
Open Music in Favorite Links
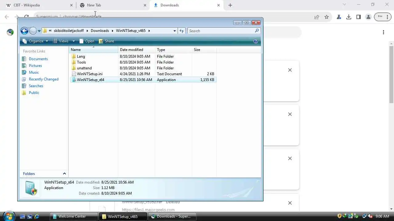(30, 72)
